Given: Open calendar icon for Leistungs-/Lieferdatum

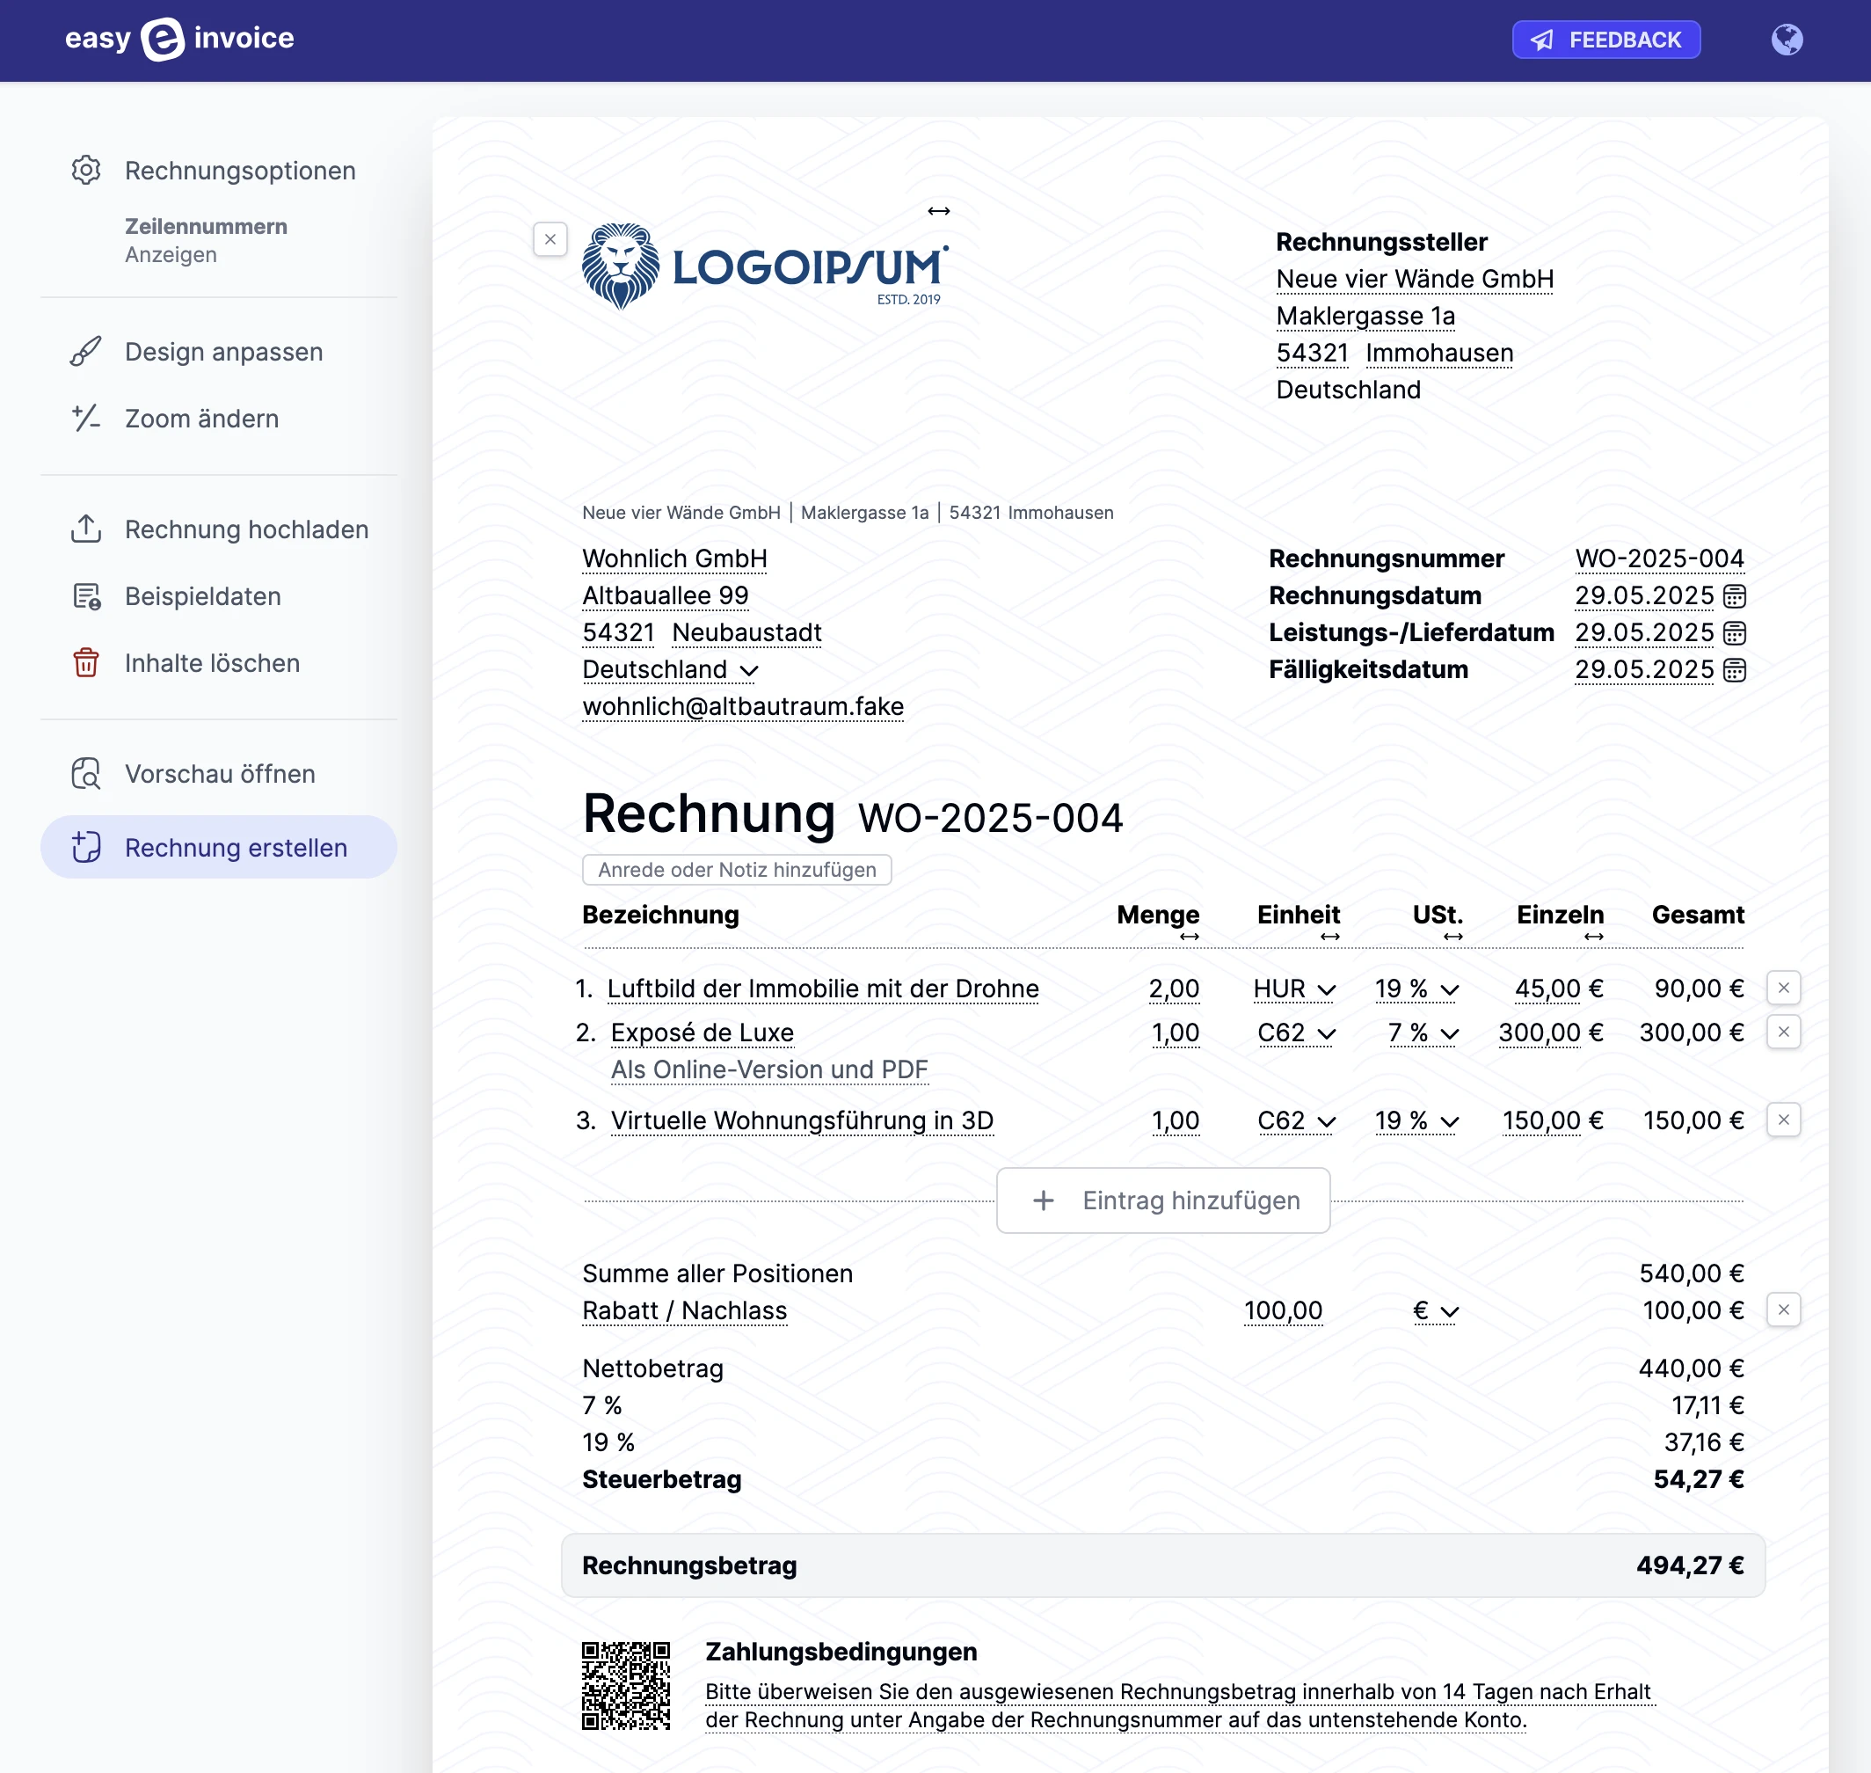Looking at the screenshot, I should pos(1734,632).
